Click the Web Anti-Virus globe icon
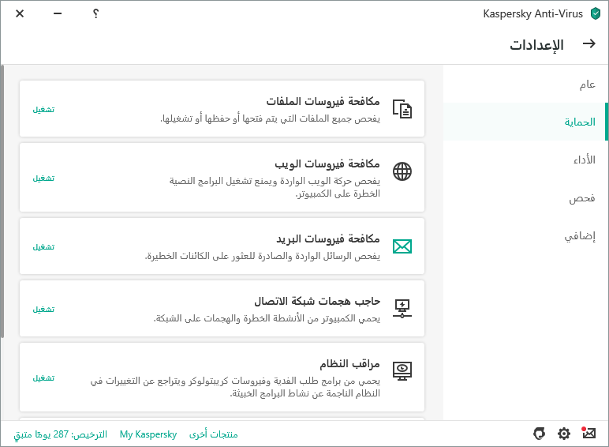609x447 pixels. click(x=402, y=171)
